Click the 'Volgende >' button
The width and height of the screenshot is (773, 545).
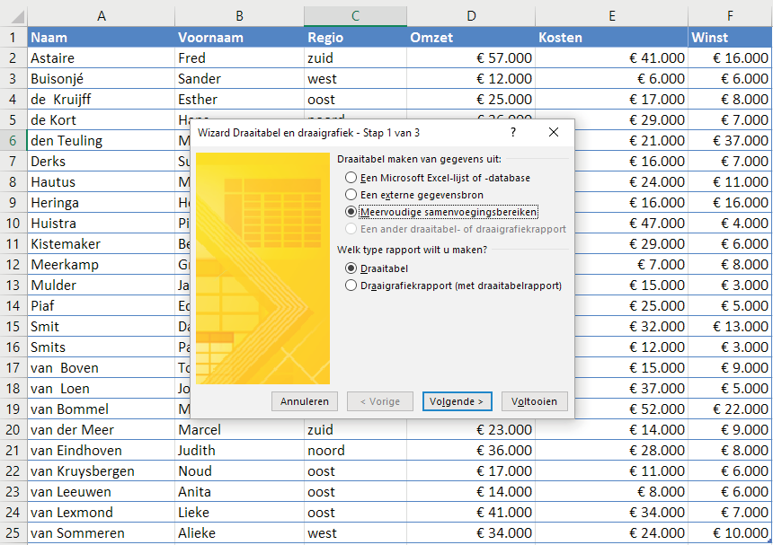click(x=458, y=401)
